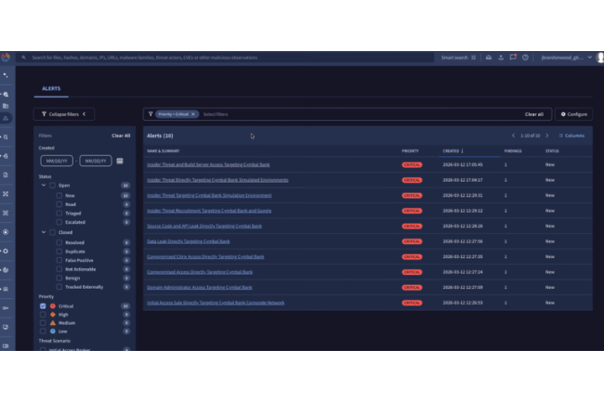This screenshot has height=402, width=604.
Task: Remove the Priority = Critical filter chip
Action: coord(195,114)
